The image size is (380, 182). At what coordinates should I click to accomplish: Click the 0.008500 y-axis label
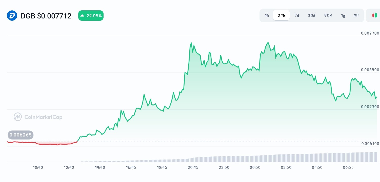(x=370, y=70)
